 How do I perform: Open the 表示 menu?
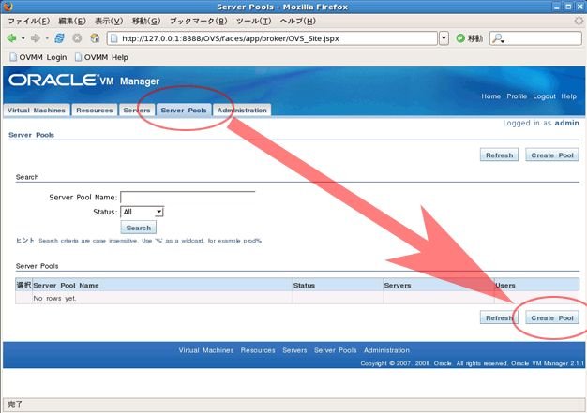(x=109, y=21)
